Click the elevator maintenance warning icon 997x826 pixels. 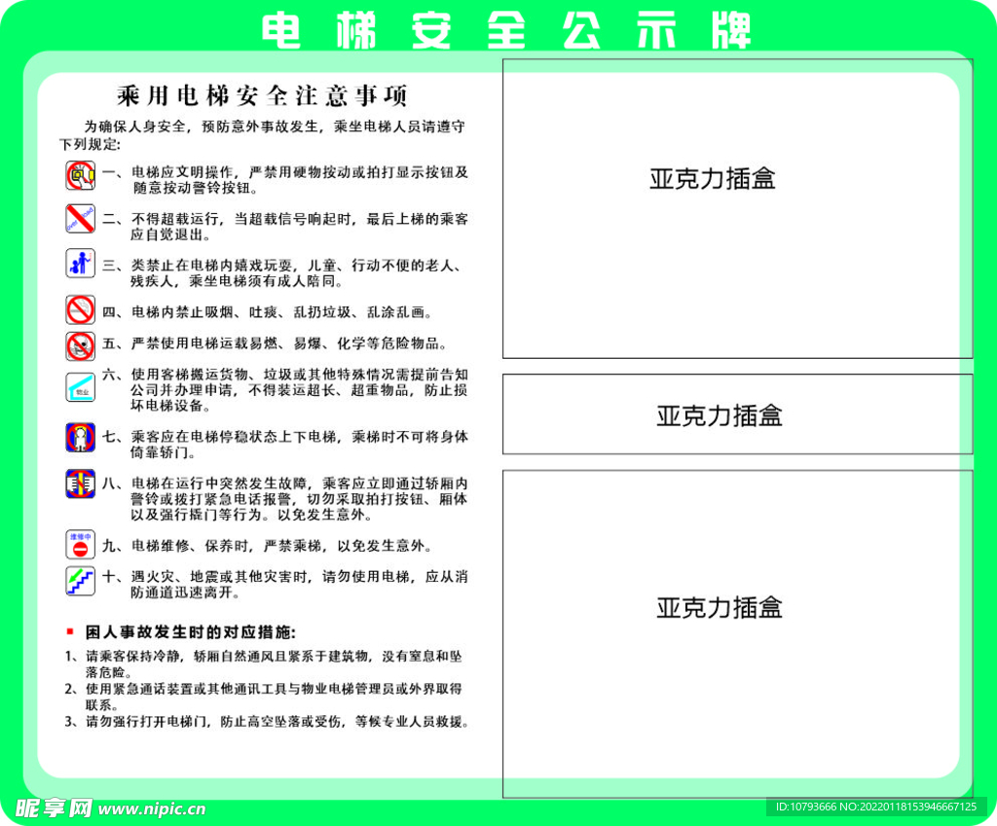[80, 544]
